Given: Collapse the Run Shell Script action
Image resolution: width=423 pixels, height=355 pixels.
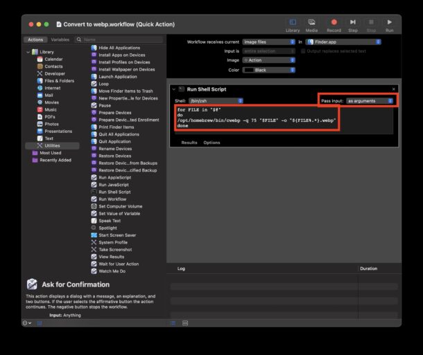Looking at the screenshot, I should click(173, 90).
